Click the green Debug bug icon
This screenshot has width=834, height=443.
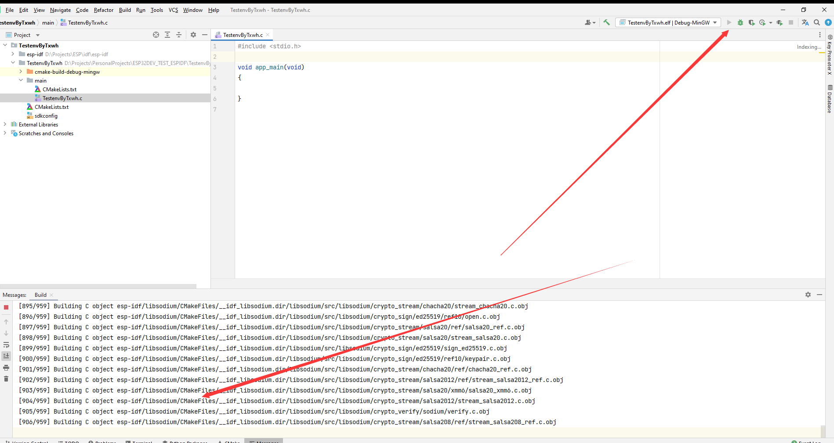(x=740, y=22)
